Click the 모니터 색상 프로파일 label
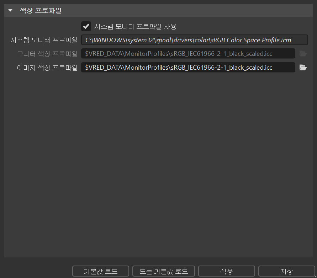The image size is (317, 278). pyautogui.click(x=47, y=54)
